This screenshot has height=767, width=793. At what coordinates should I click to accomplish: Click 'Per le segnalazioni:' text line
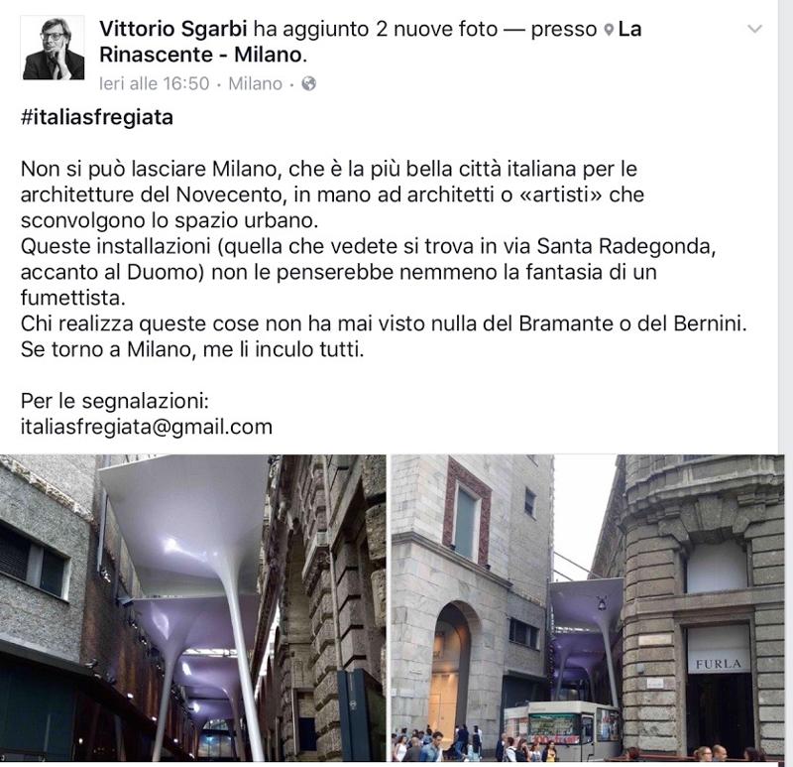tap(115, 401)
